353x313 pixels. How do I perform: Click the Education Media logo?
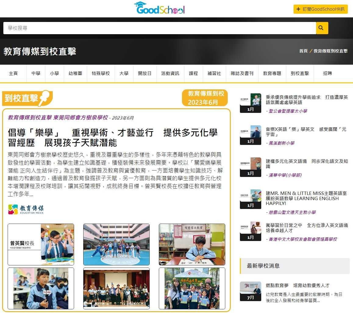pos(26,209)
